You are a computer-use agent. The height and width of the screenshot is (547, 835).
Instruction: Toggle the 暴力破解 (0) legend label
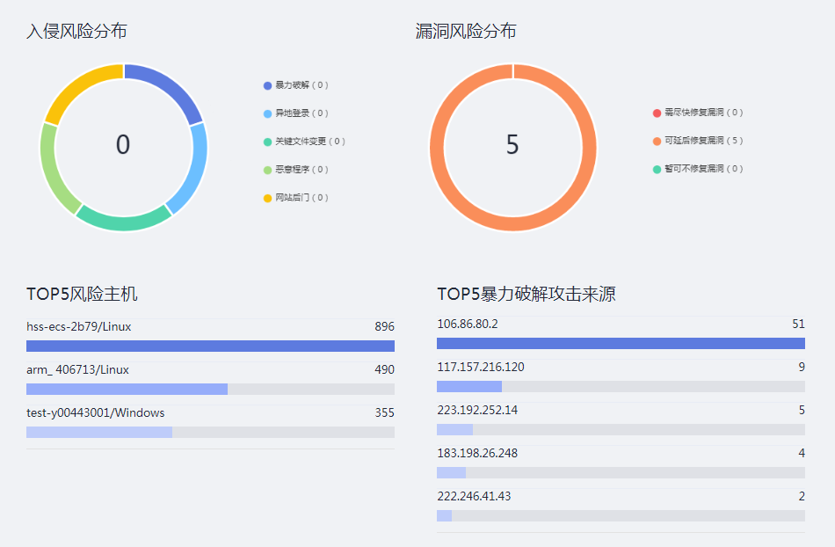pyautogui.click(x=301, y=85)
